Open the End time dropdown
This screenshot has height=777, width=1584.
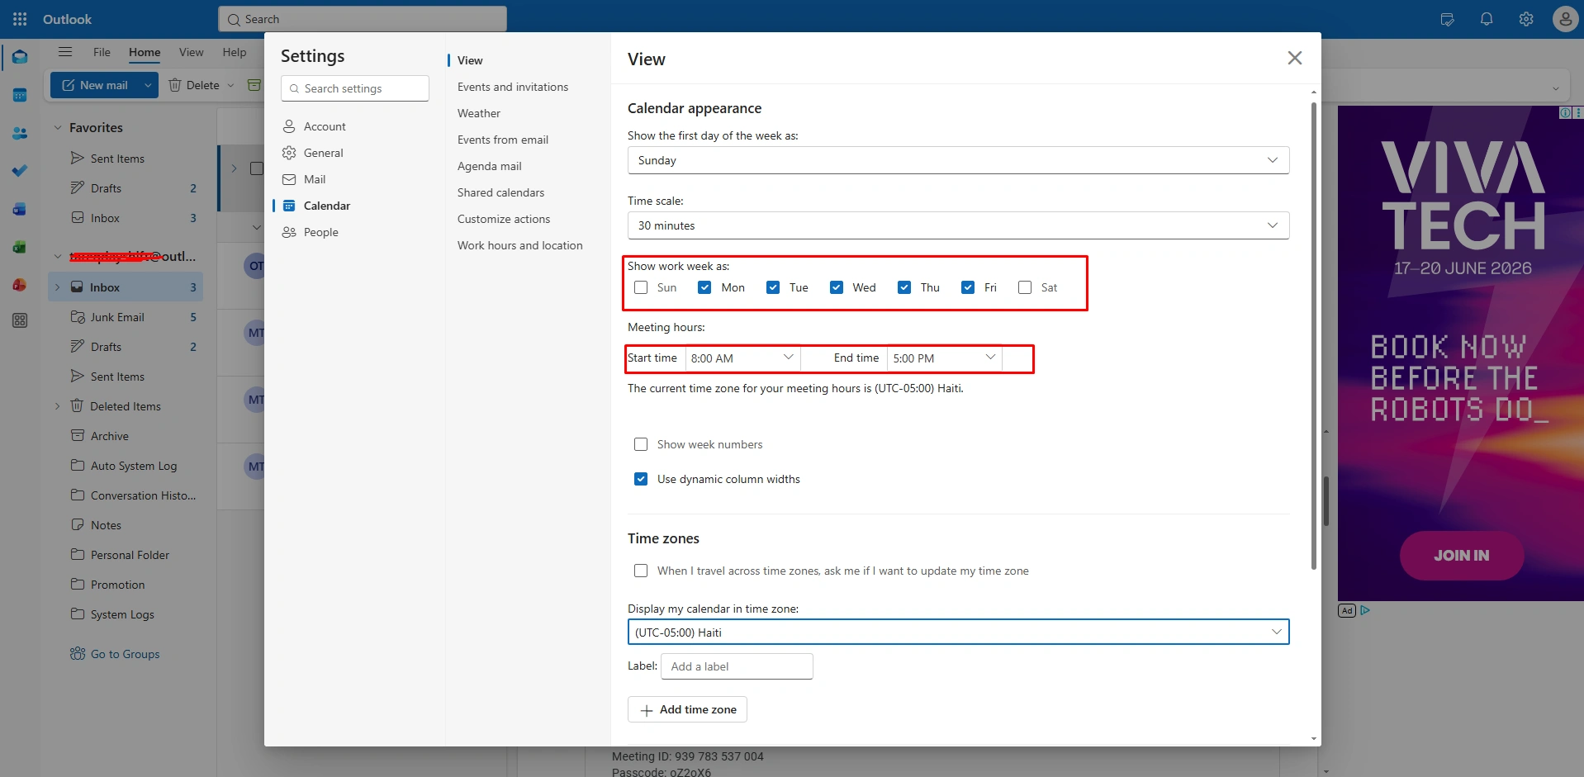pyautogui.click(x=945, y=358)
